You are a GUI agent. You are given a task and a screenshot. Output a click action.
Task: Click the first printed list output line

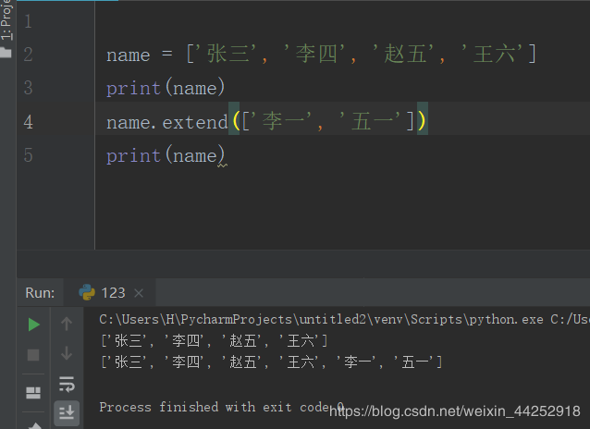point(215,341)
